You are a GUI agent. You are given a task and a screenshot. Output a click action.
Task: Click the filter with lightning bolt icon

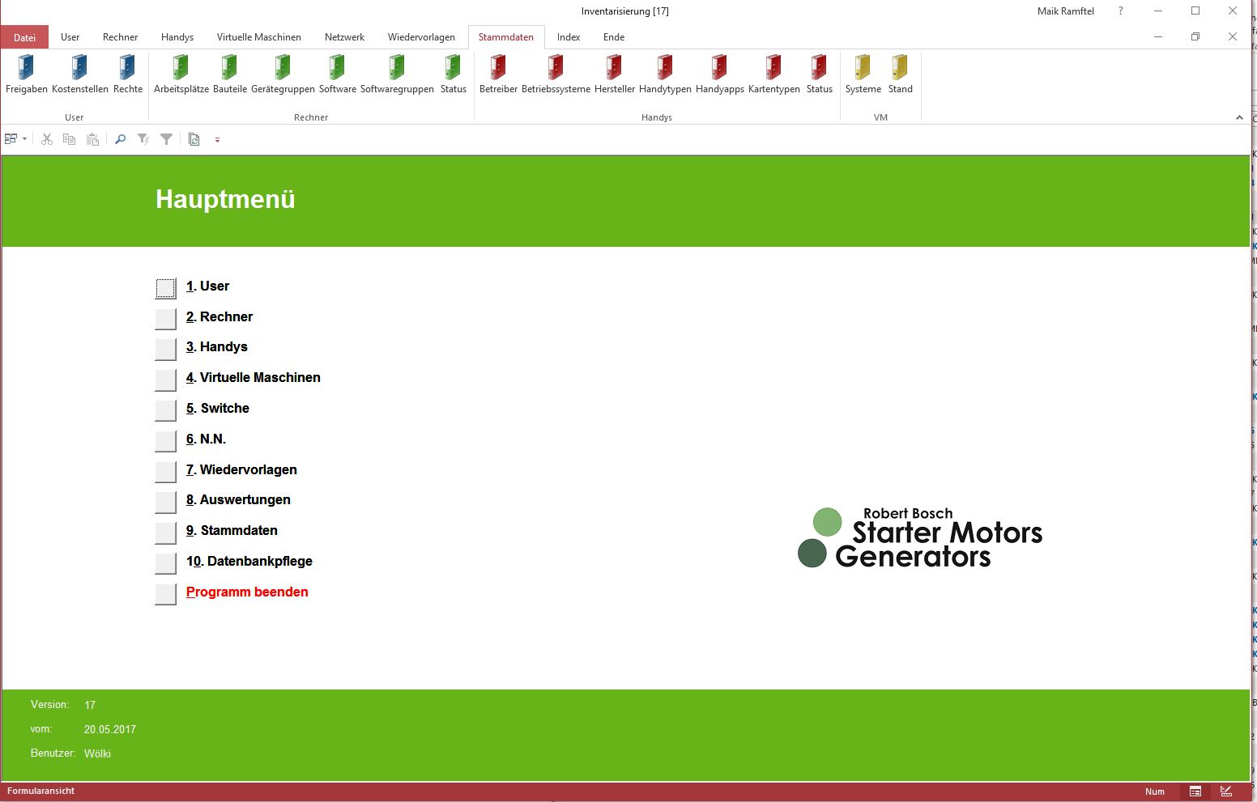143,139
